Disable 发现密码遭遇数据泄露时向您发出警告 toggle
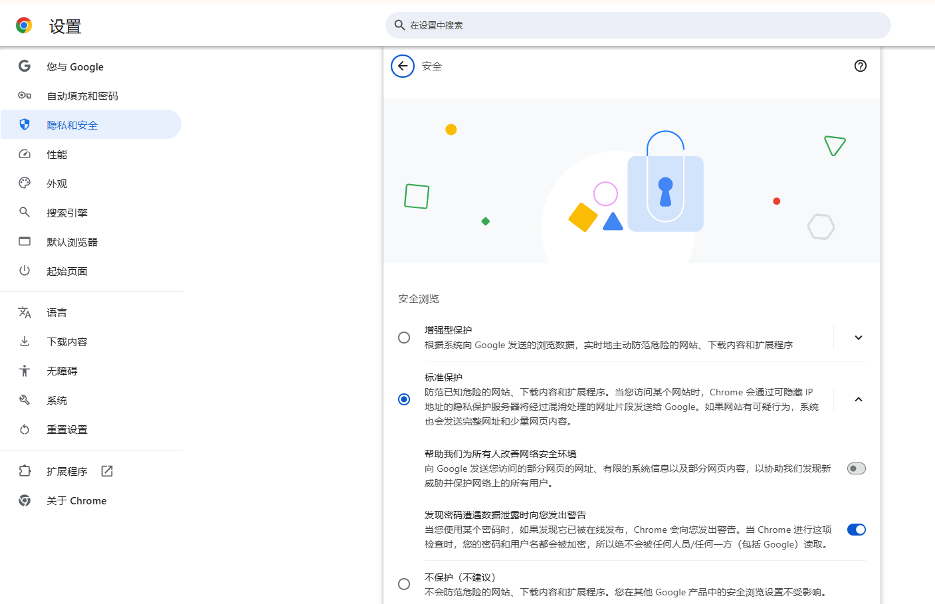Screen dimensions: 935x604 click(x=857, y=530)
